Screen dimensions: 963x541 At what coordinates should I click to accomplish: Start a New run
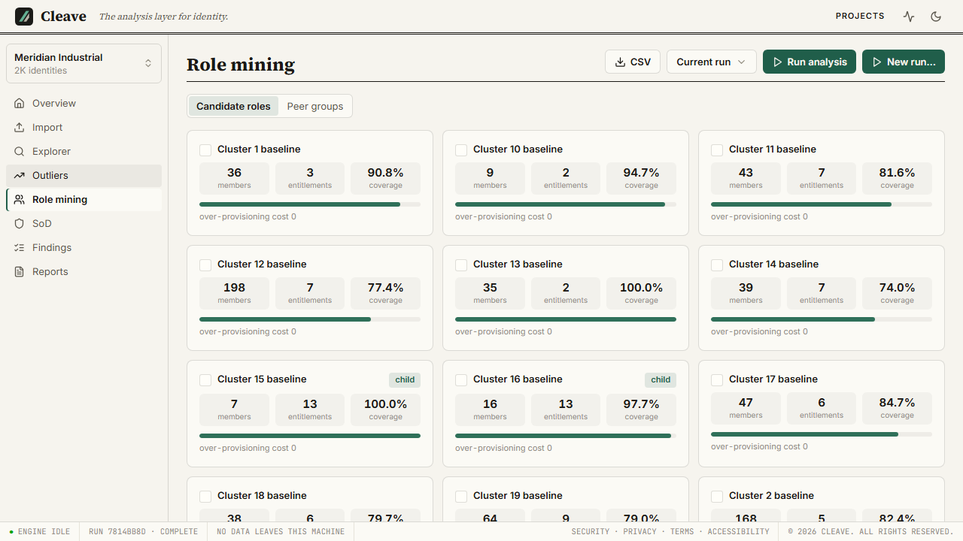click(x=904, y=62)
